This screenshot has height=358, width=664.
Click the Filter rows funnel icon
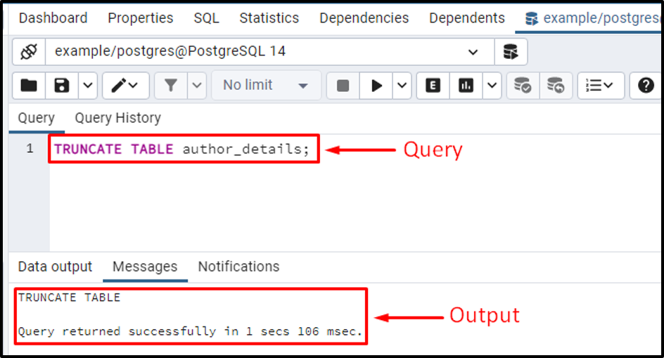171,86
